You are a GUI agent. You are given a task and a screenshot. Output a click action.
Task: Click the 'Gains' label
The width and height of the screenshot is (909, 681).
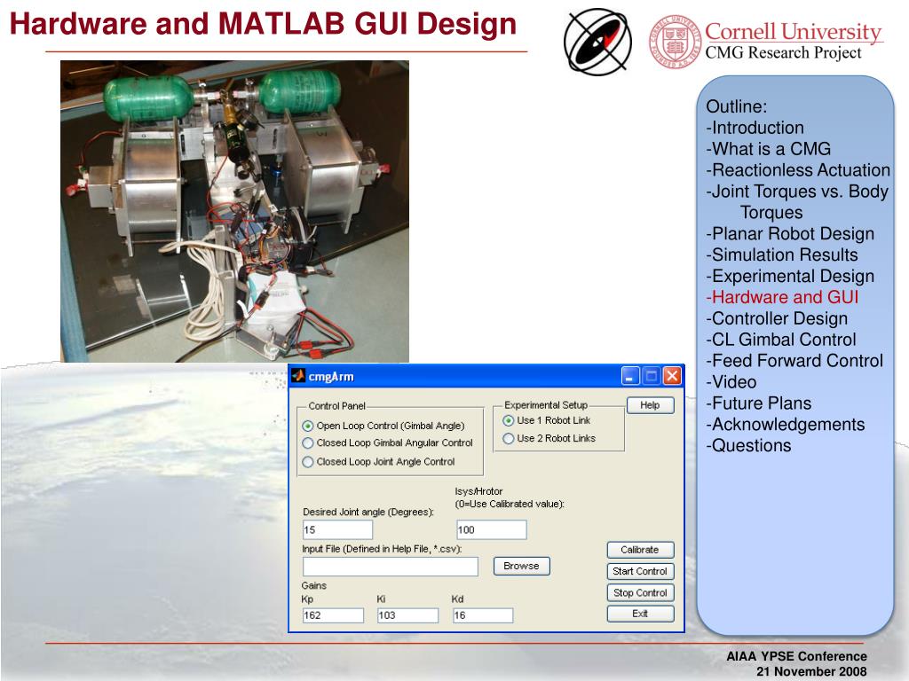[x=313, y=585]
